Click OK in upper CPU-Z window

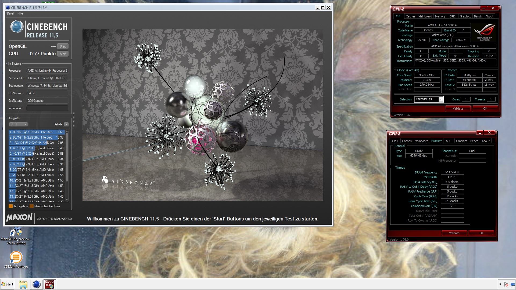pos(485,108)
